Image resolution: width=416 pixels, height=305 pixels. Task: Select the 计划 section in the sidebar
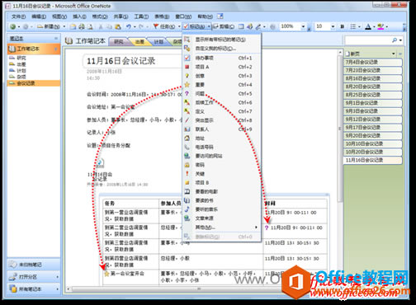pyautogui.click(x=21, y=70)
